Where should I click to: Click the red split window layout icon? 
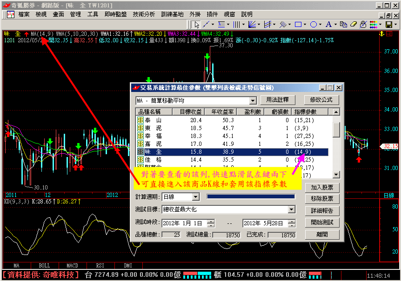pos(389,34)
